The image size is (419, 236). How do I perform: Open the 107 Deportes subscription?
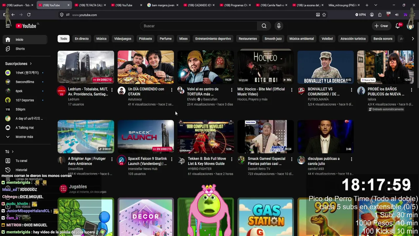25,100
